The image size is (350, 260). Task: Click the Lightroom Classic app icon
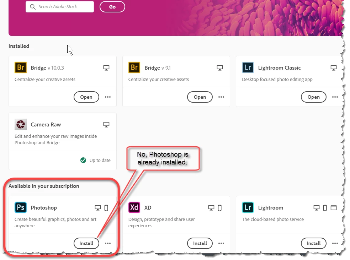coord(248,67)
